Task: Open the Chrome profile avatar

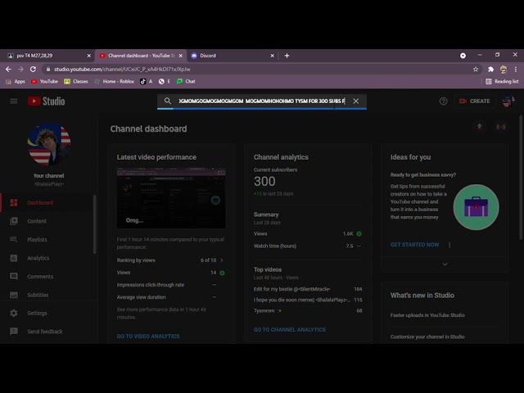Action: coord(504,69)
